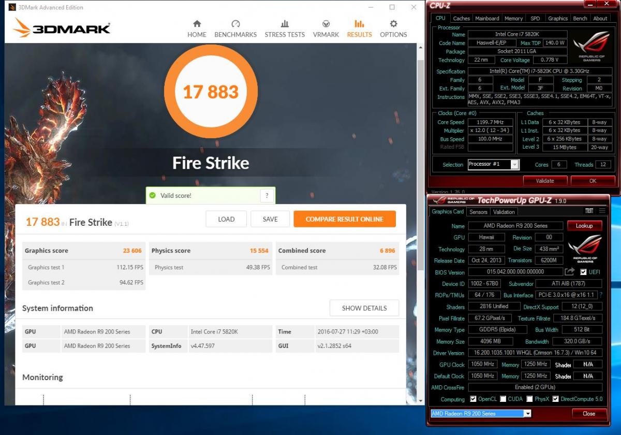The height and width of the screenshot is (435, 621).
Task: Click the valid score help question mark
Action: (267, 196)
